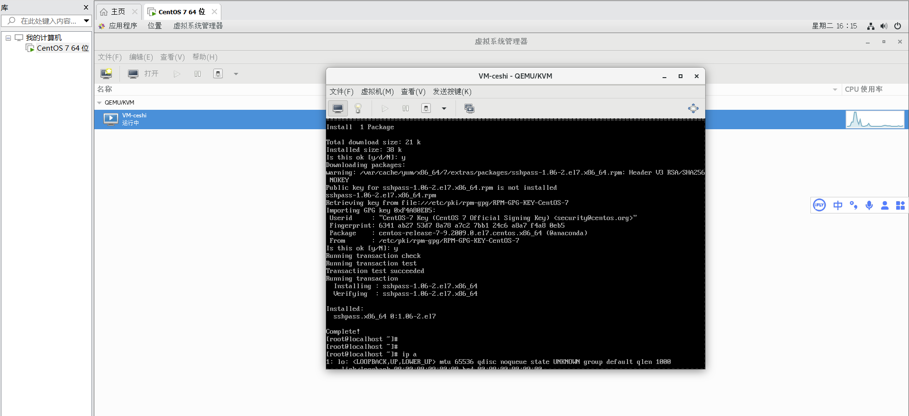Open the snapshots manager icon
Screen dimensions: 909x416
click(x=469, y=108)
